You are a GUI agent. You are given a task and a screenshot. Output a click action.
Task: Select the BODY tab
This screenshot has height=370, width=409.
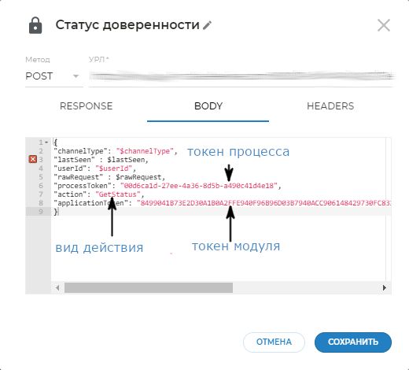point(208,106)
